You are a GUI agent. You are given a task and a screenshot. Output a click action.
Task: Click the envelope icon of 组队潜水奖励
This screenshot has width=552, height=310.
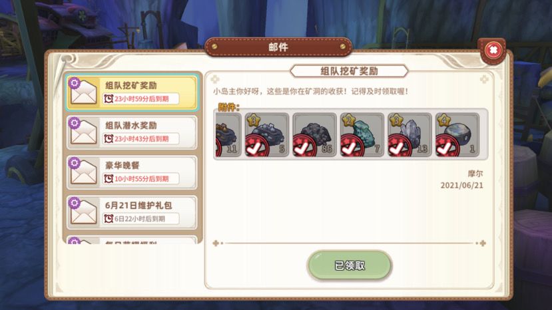[x=83, y=132]
